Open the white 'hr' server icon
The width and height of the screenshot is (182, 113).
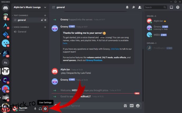tap(6, 71)
